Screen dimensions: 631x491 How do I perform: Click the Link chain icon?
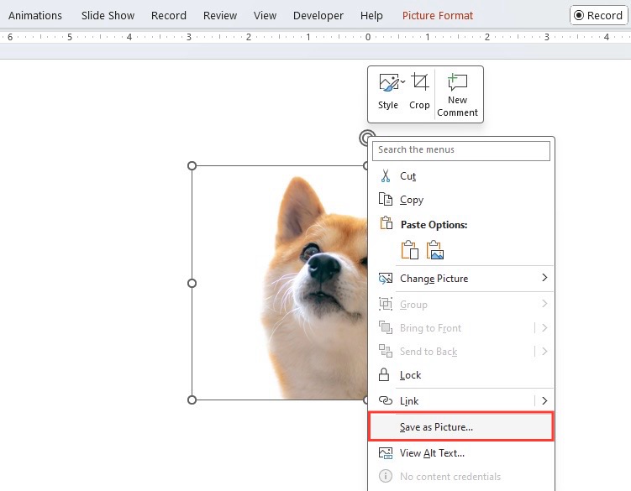[386, 400]
